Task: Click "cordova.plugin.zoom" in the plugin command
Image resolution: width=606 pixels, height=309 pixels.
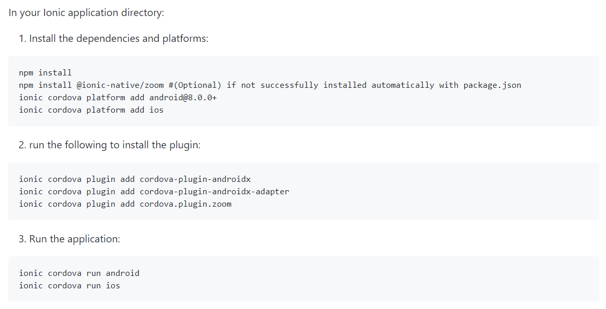Action: tap(185, 204)
